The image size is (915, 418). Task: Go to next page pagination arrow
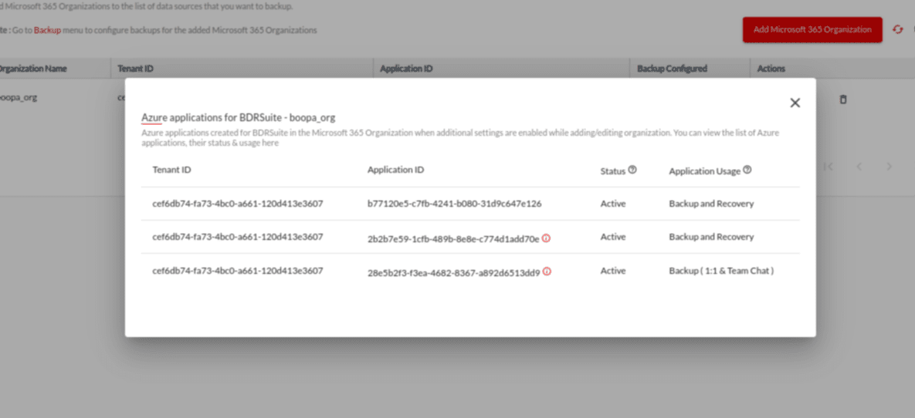(890, 167)
